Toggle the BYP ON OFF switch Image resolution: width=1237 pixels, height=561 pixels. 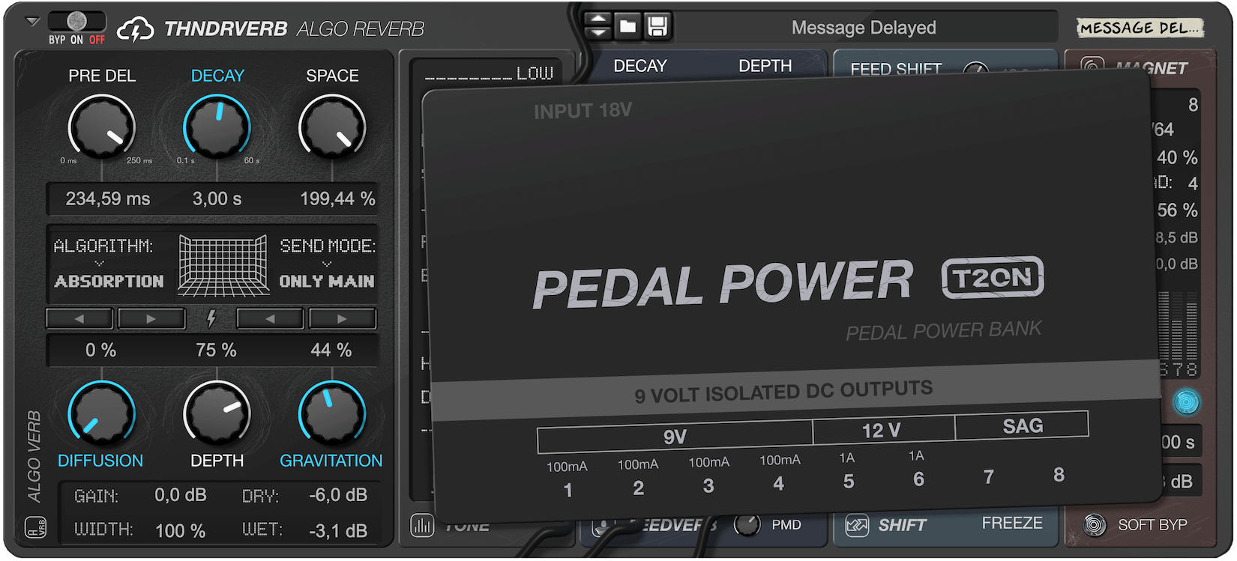point(76,22)
